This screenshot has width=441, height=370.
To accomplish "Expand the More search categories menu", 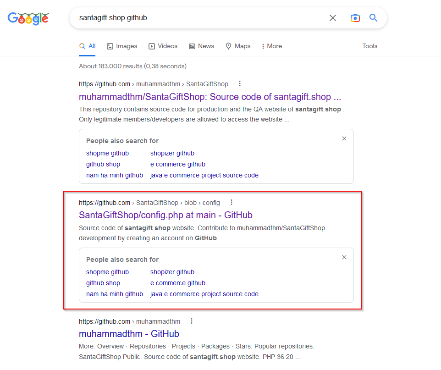I will [x=272, y=46].
